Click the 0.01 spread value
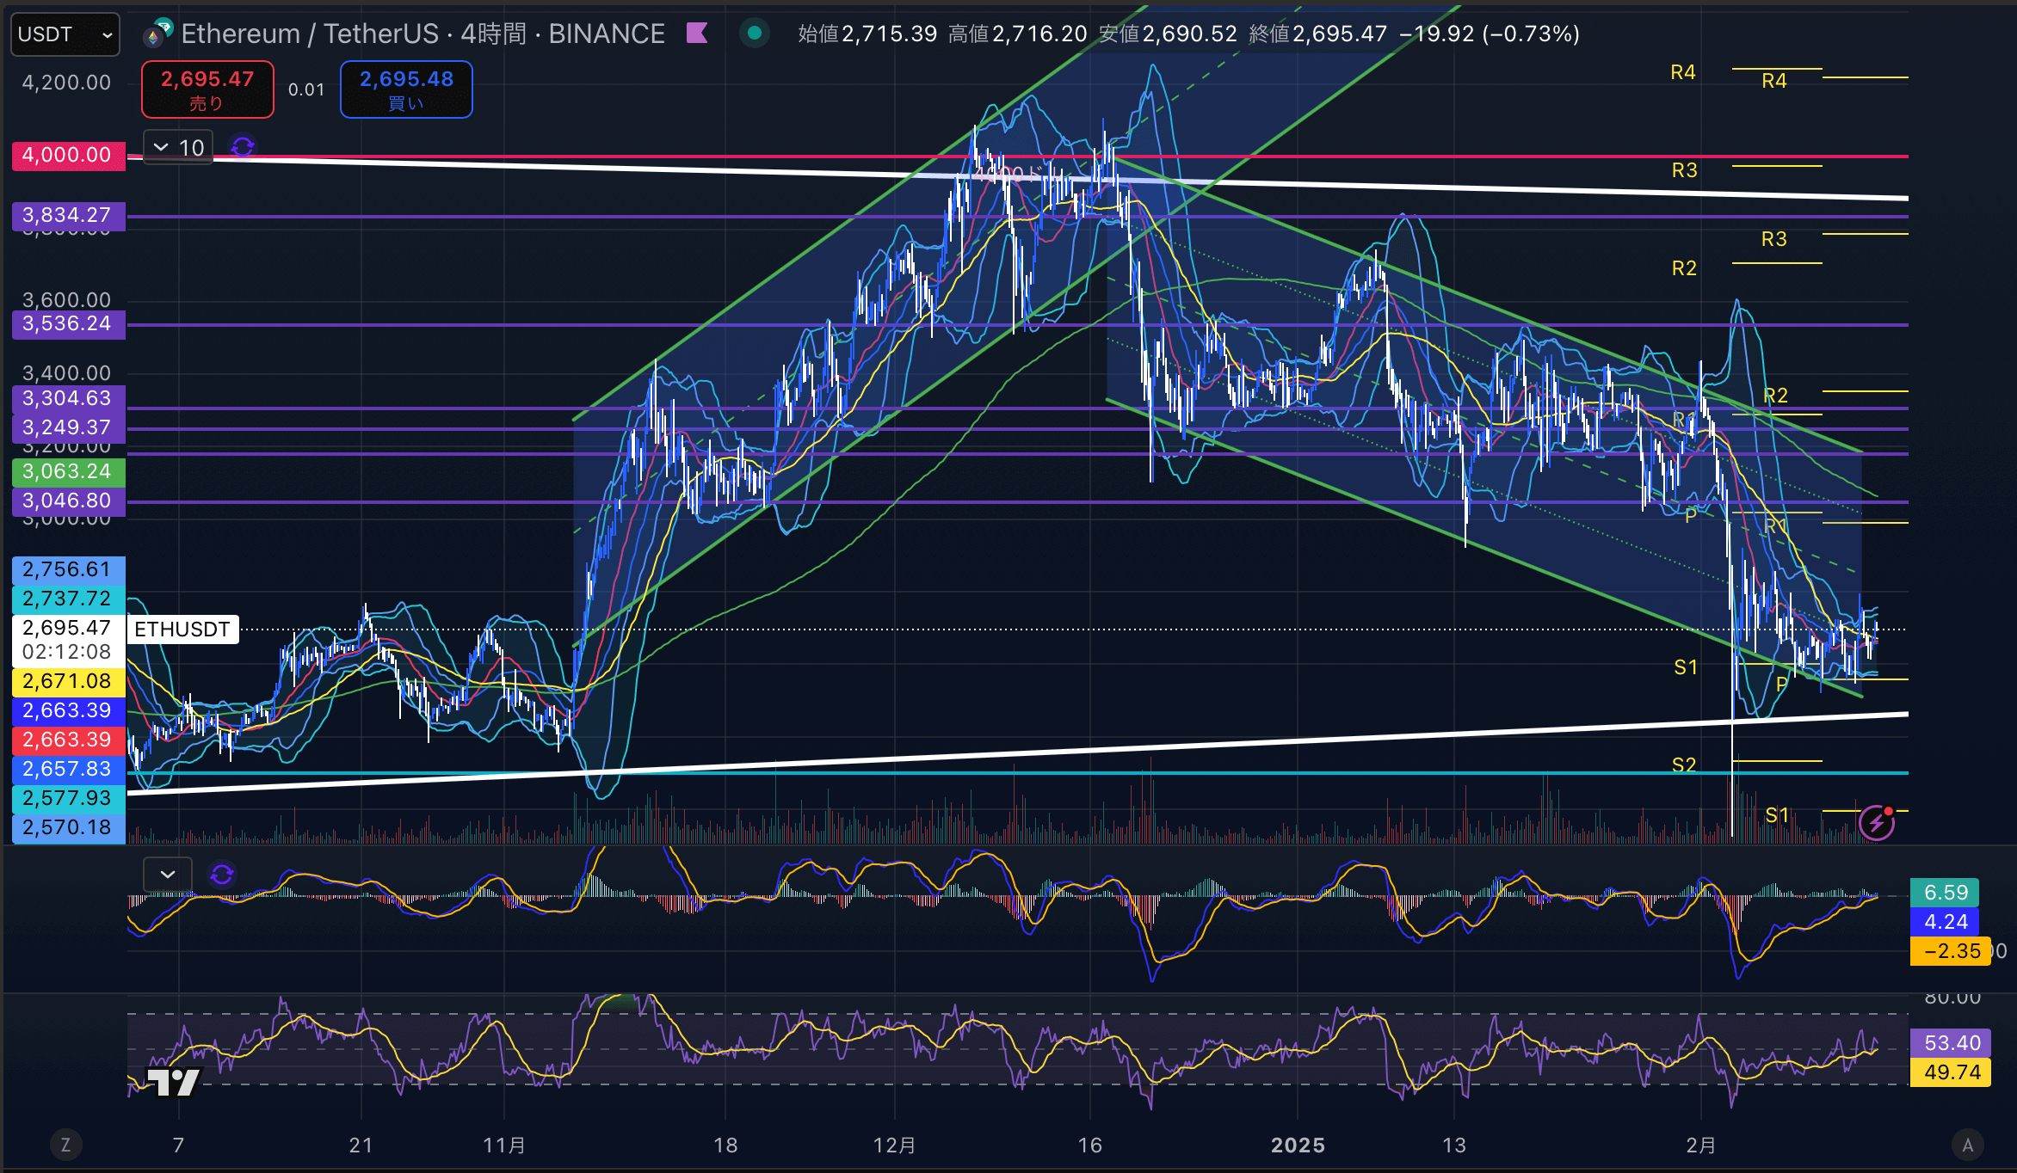Viewport: 2017px width, 1173px height. pyautogui.click(x=306, y=89)
